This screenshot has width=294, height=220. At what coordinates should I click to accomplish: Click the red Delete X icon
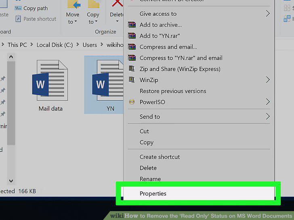[x=118, y=3]
